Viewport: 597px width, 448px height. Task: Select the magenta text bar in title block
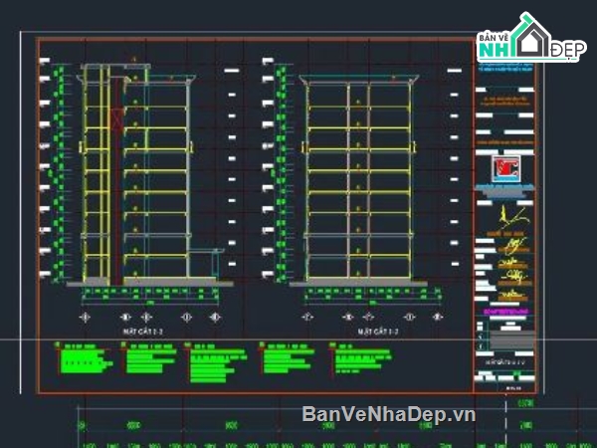pyautogui.click(x=505, y=312)
